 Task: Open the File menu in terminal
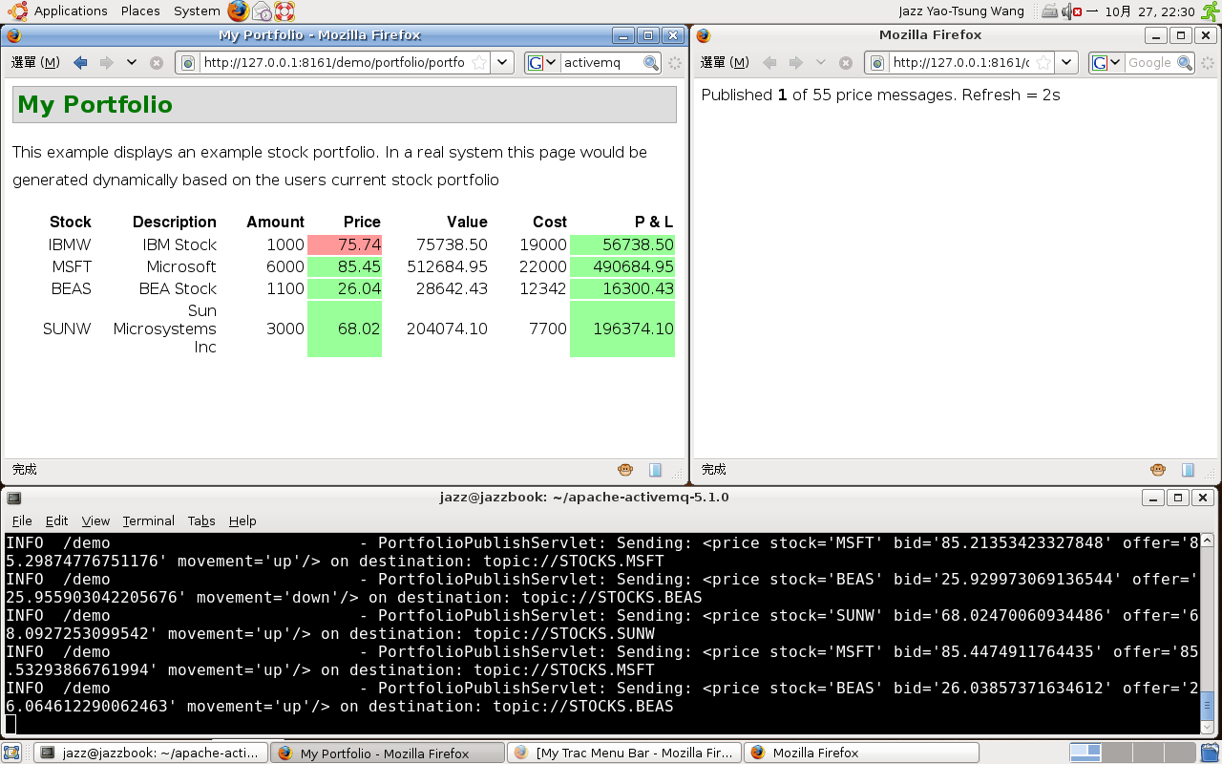(22, 520)
